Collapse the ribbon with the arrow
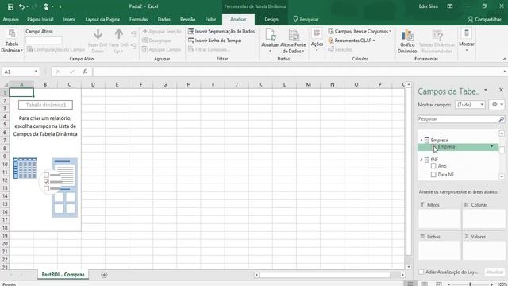 pyautogui.click(x=505, y=59)
